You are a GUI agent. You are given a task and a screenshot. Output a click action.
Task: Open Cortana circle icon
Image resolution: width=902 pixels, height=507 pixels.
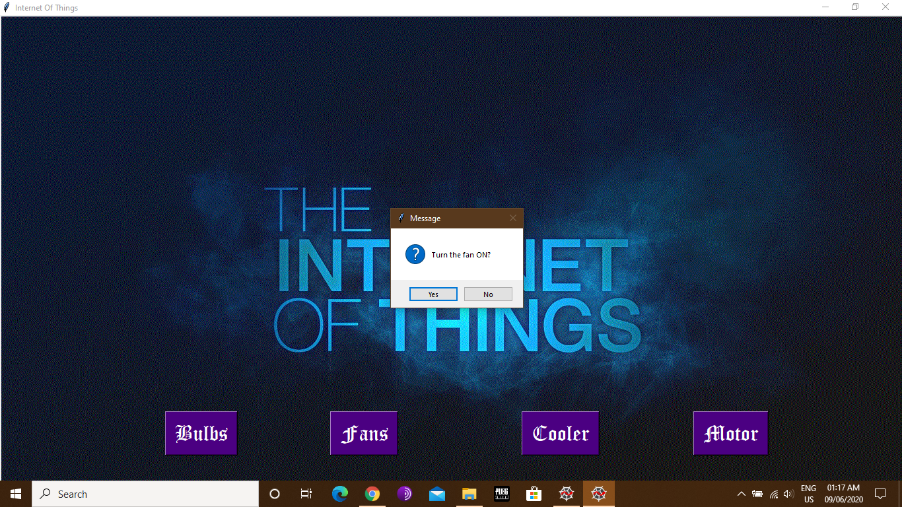(275, 494)
